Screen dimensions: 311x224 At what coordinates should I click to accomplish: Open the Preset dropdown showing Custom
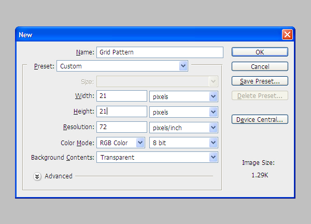tap(122, 66)
